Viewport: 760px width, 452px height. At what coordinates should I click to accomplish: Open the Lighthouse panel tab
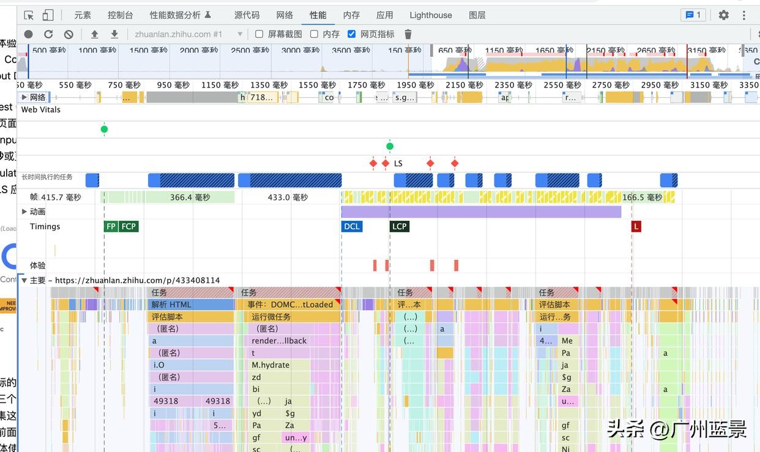point(430,15)
